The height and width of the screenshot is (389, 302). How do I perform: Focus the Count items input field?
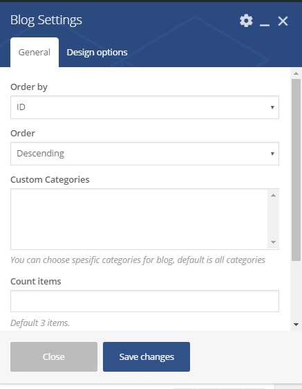[144, 301]
